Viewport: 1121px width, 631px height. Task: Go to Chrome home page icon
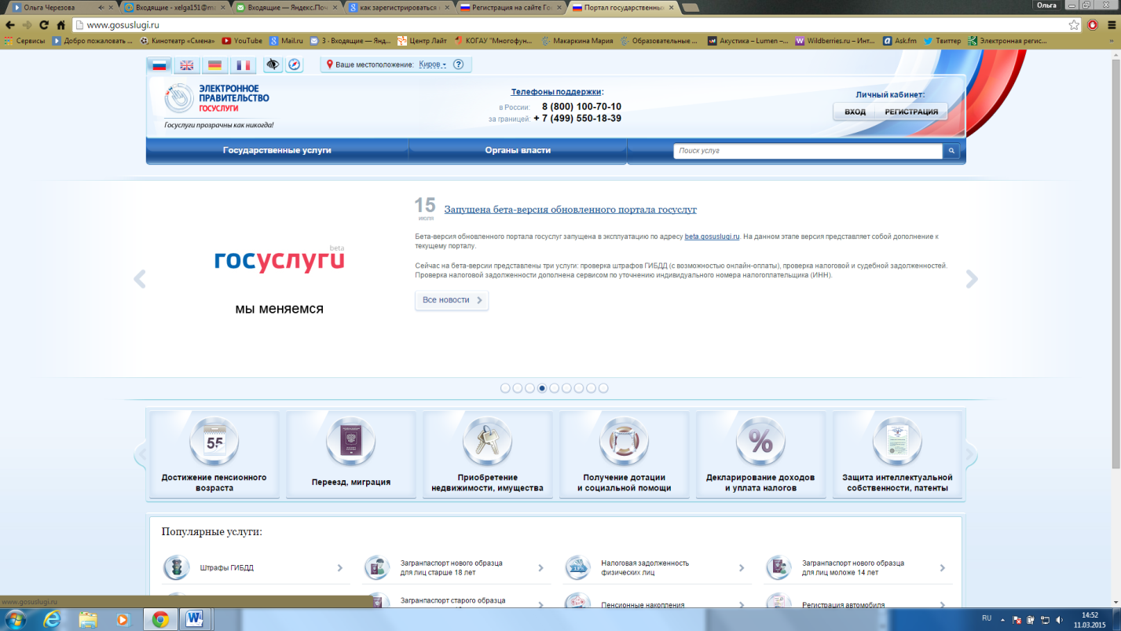point(61,25)
